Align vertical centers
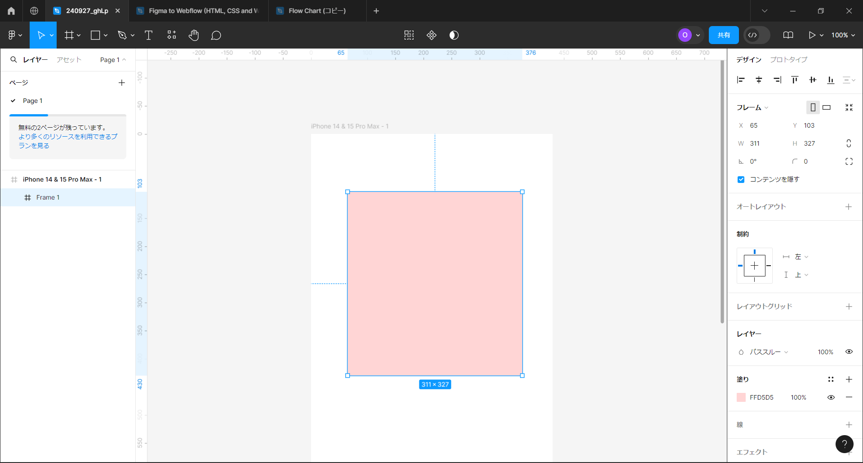The image size is (863, 463). point(813,80)
